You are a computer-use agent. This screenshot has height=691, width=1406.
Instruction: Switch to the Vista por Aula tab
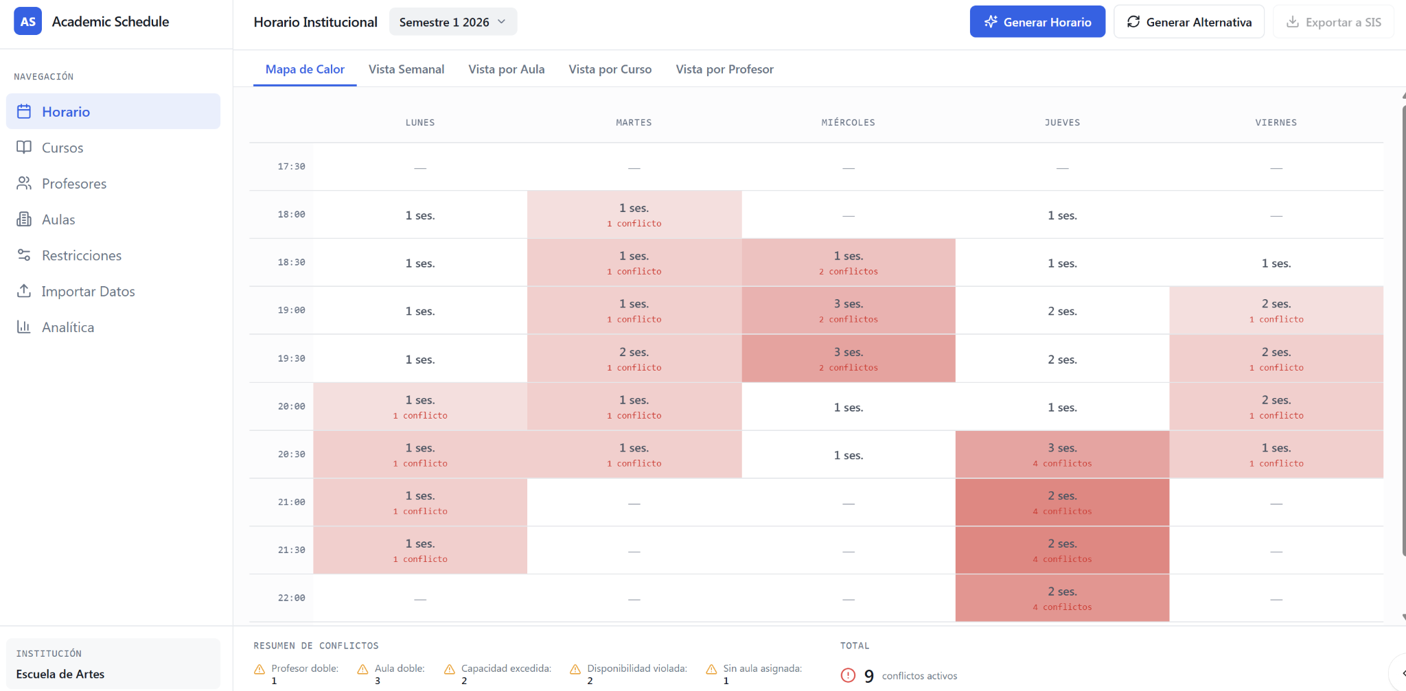pos(507,69)
